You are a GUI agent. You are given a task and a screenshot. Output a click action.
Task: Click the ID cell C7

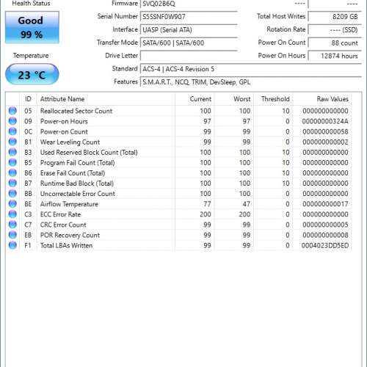[28, 225]
